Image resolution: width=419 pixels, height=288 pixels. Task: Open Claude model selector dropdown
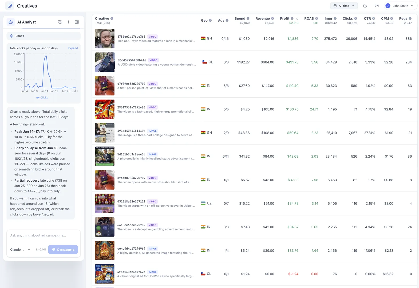click(20, 250)
